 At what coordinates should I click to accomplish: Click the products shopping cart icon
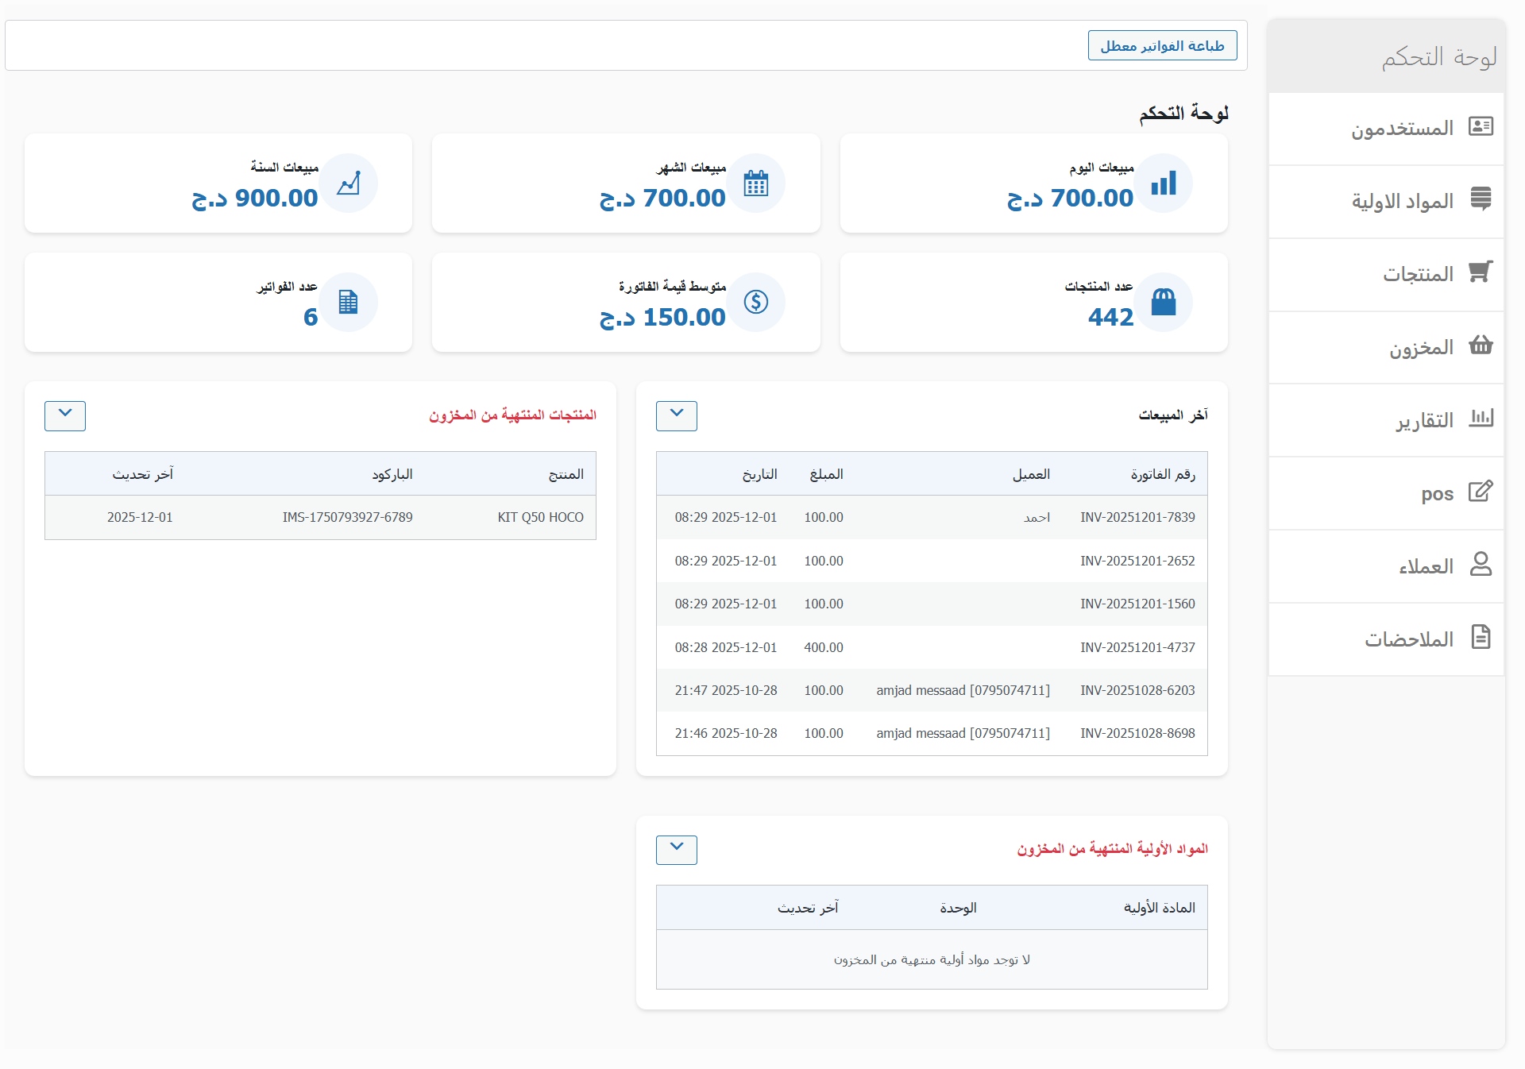[1481, 272]
